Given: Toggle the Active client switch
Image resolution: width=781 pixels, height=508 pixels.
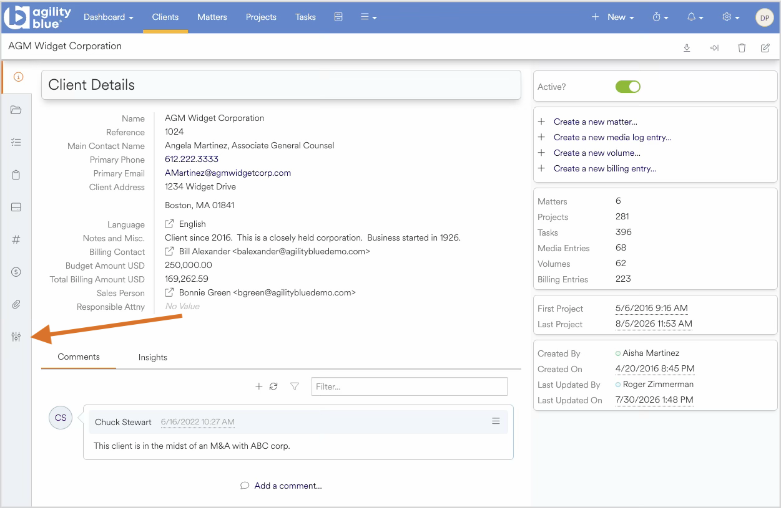Looking at the screenshot, I should 628,87.
